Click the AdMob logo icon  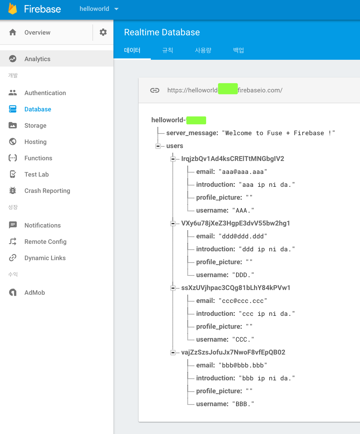[x=13, y=292]
